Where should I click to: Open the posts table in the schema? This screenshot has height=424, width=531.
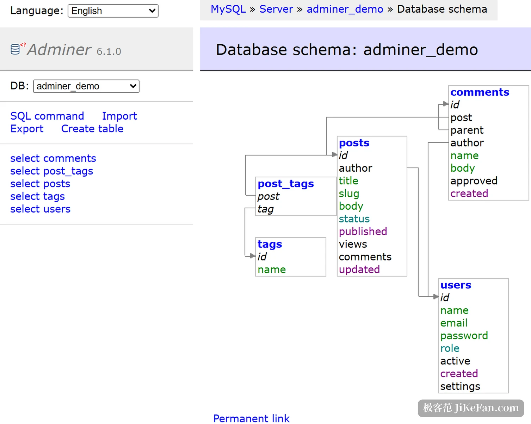pos(354,143)
